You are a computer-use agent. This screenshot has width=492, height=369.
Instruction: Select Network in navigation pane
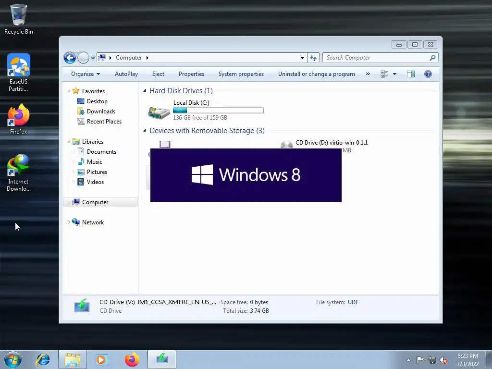[93, 222]
